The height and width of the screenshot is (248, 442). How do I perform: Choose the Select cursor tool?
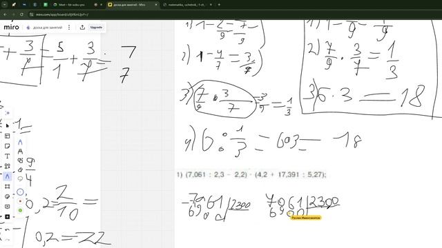(x=8, y=125)
